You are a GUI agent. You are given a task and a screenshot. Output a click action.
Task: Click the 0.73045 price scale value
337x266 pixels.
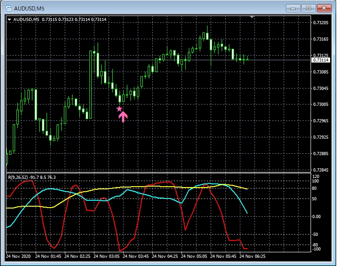click(321, 88)
